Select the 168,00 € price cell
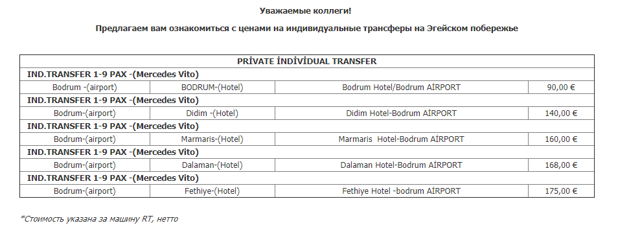The width and height of the screenshot is (618, 234). tap(561, 165)
